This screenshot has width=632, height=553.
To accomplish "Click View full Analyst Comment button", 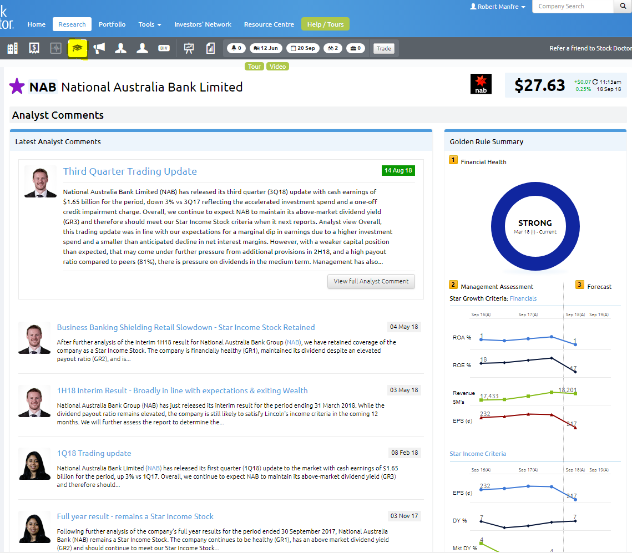I will pos(371,281).
